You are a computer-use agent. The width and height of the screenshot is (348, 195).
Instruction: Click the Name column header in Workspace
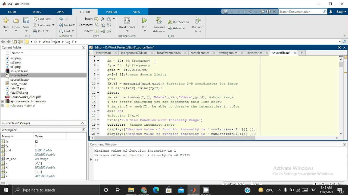coord(17,136)
